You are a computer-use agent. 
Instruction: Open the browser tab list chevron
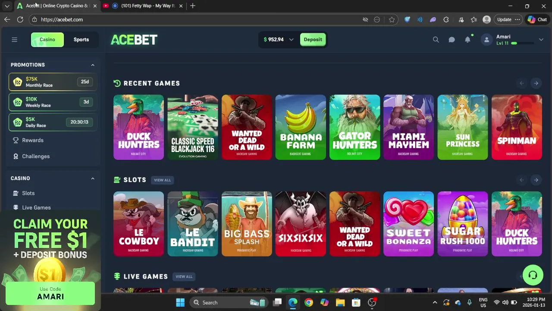click(7, 6)
